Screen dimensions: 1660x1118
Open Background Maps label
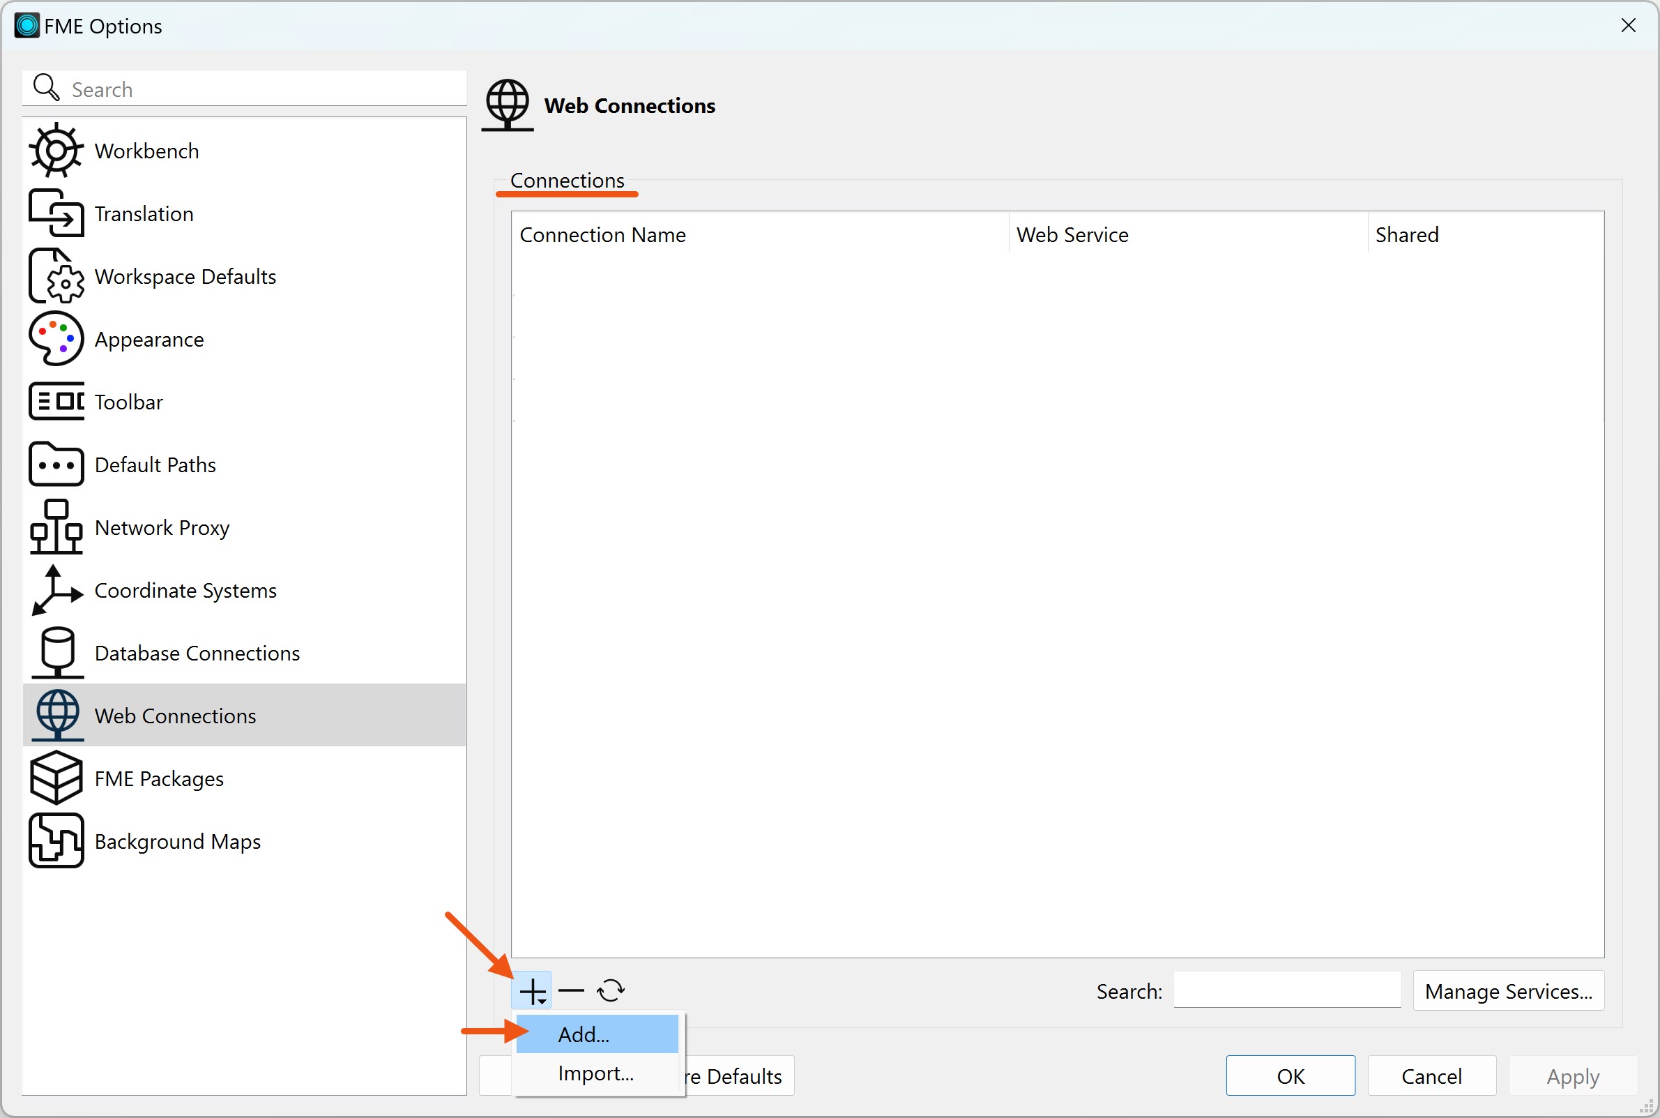click(x=178, y=841)
